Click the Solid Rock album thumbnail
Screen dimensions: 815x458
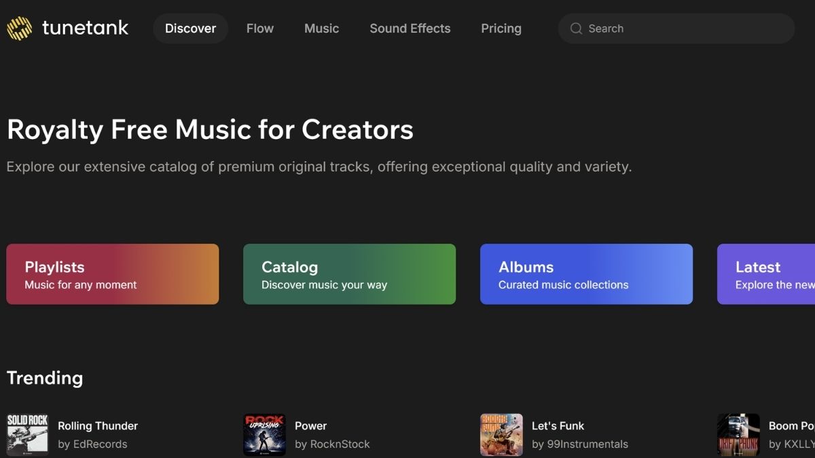click(x=27, y=434)
